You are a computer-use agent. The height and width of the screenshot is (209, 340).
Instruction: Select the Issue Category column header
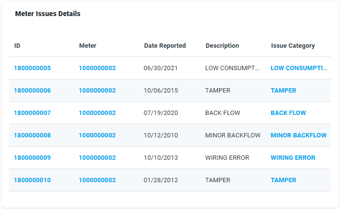[293, 46]
